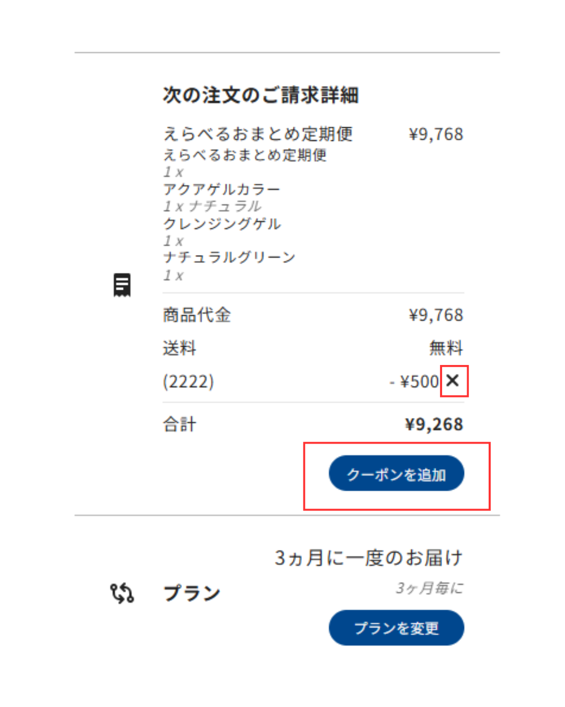Add a coupon with クーポンを追加 button

click(396, 473)
